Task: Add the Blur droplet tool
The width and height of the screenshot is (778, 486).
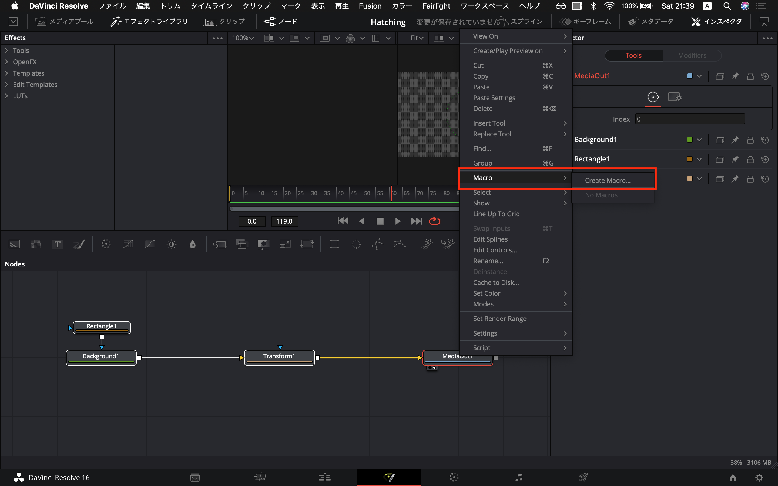Action: click(x=193, y=244)
